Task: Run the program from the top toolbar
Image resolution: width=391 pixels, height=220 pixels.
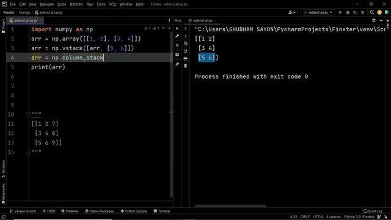Action: click(x=340, y=12)
